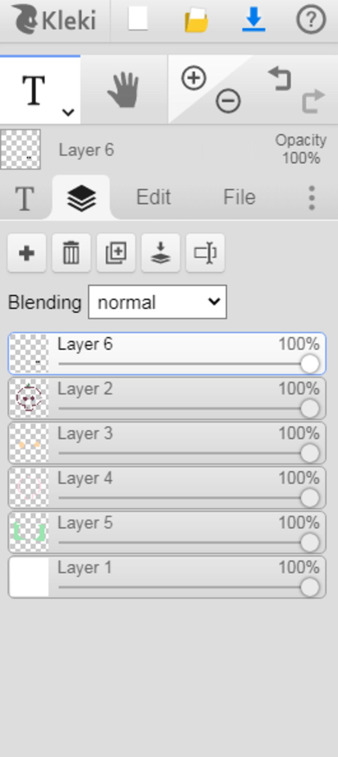Expand the Text tool chevron menu
Image resolution: width=338 pixels, height=757 pixels.
click(x=68, y=112)
